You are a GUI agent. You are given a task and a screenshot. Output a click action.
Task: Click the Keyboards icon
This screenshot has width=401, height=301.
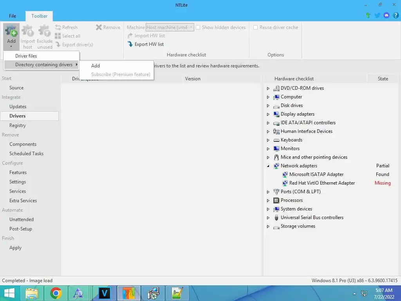point(276,140)
